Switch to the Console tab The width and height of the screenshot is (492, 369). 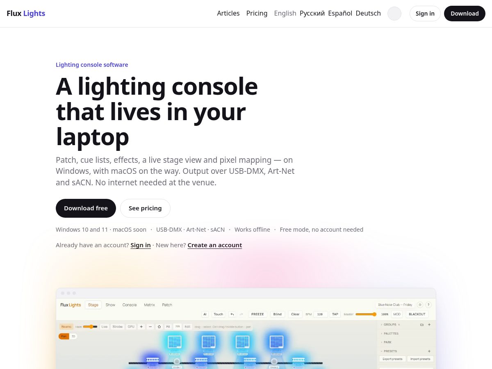(130, 305)
